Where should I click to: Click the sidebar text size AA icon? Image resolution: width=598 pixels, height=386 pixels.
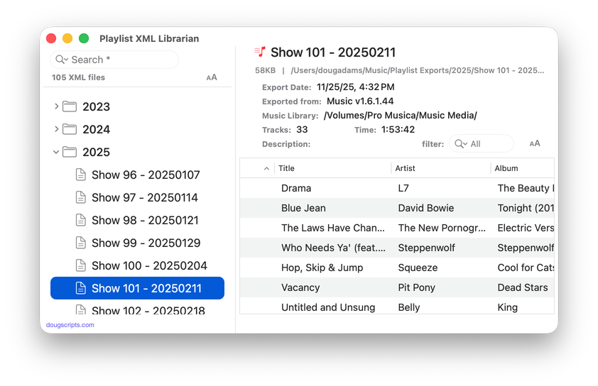click(x=212, y=77)
